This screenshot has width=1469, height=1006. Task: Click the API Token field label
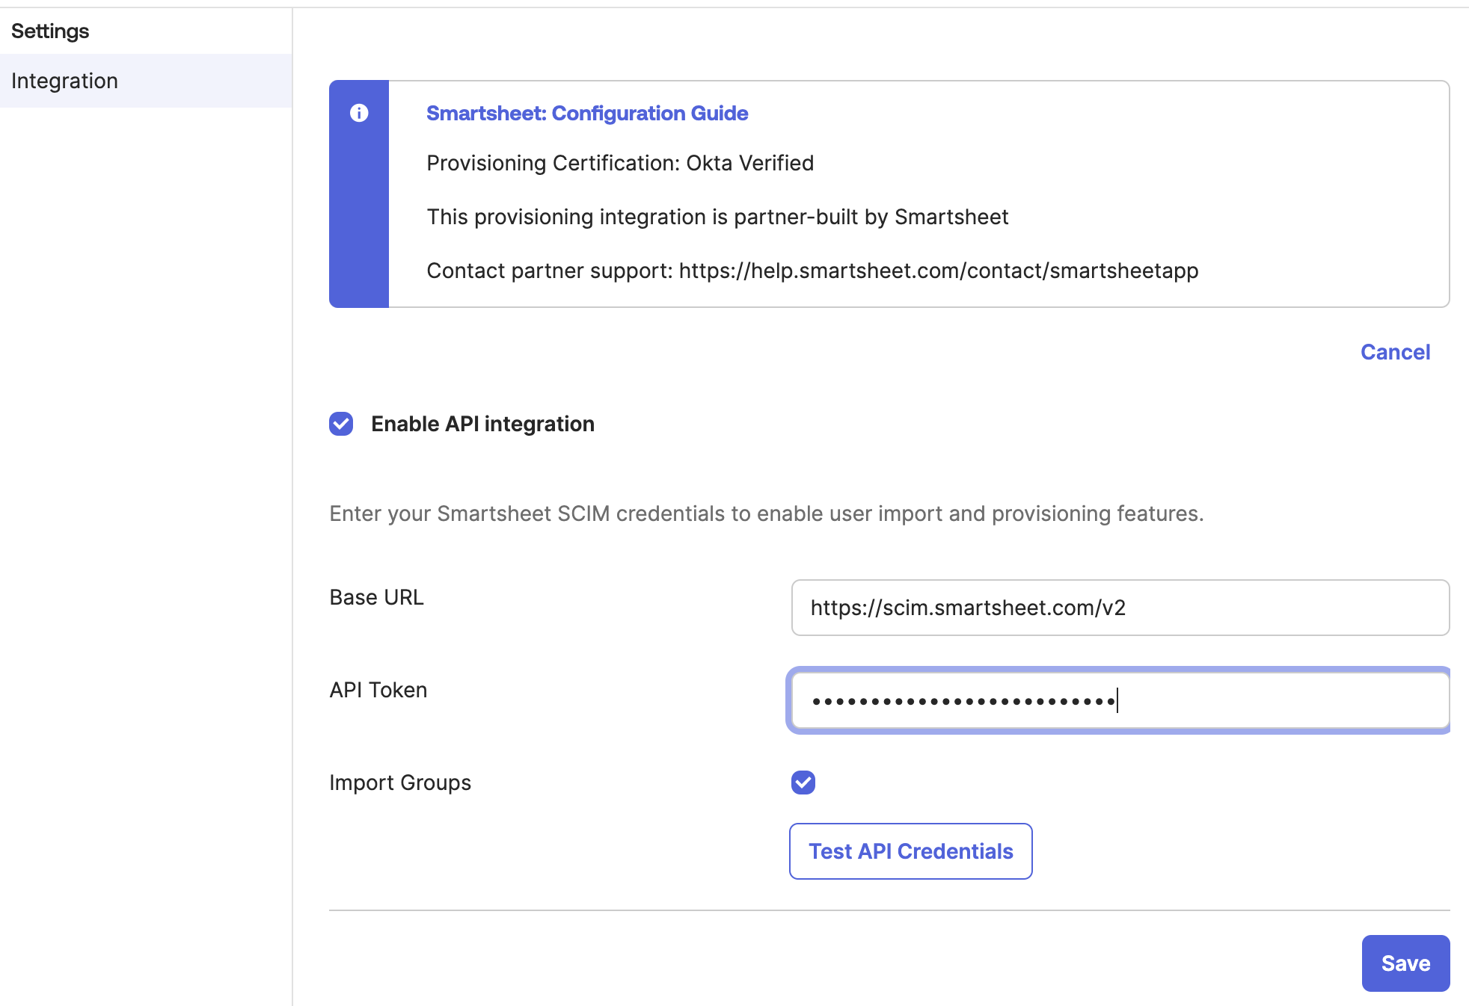click(378, 690)
